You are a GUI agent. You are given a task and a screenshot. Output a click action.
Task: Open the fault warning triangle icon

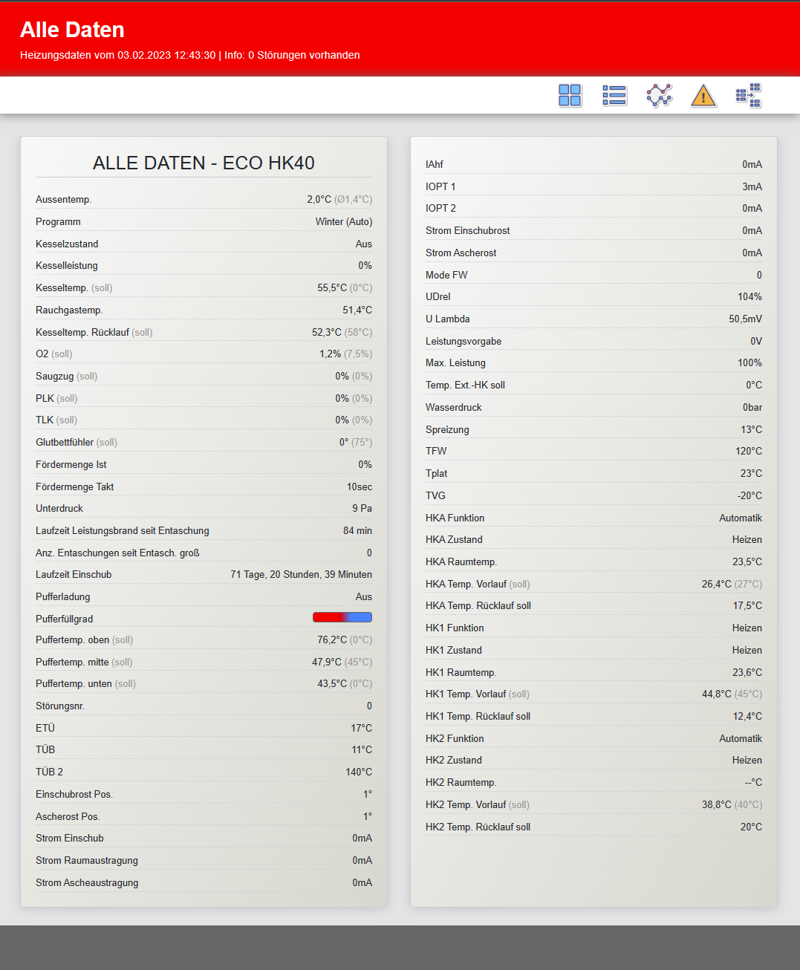pyautogui.click(x=703, y=96)
